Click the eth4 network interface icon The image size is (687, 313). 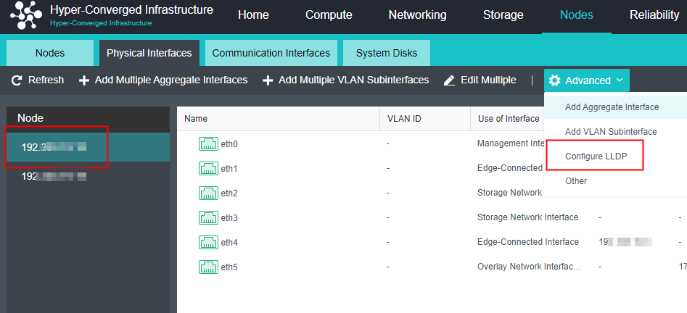pos(208,243)
